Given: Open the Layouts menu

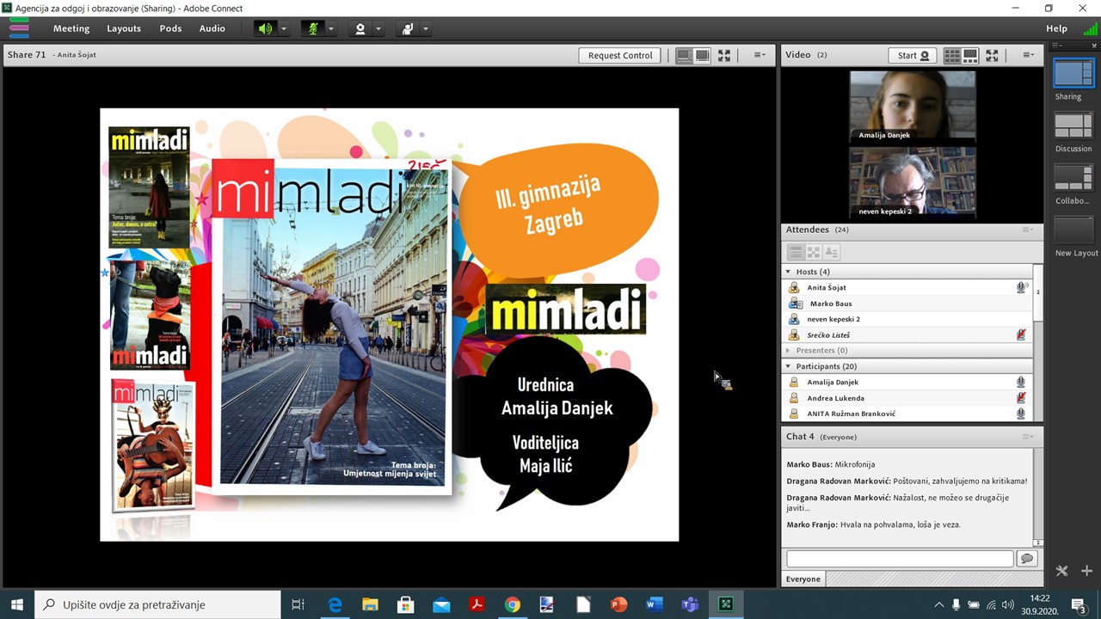Looking at the screenshot, I should coord(124,28).
